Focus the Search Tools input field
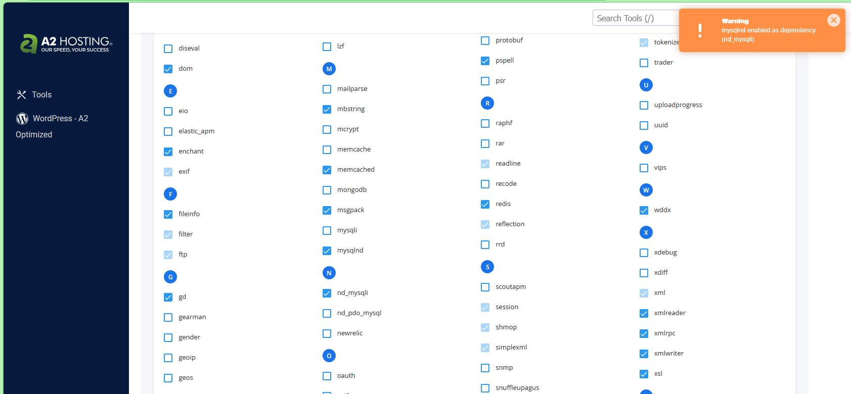Viewport: 851px width, 394px height. tap(635, 18)
